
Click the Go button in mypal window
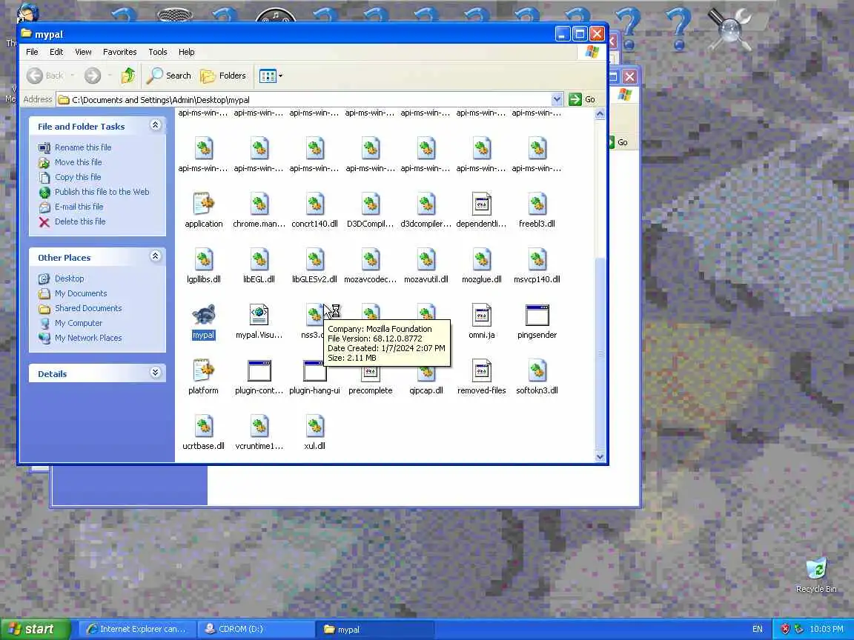[x=582, y=99]
